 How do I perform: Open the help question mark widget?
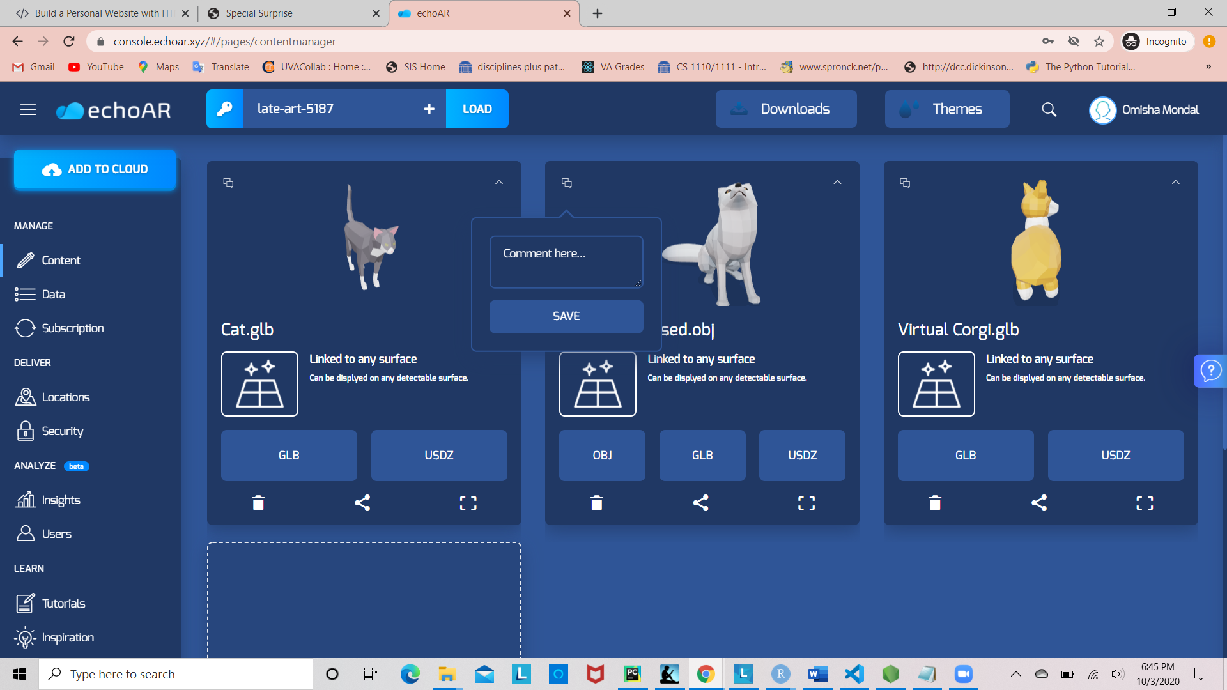1210,371
